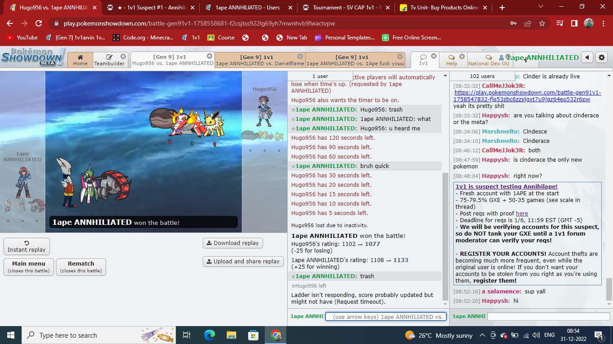Click the 1v1 room chat input field

pos(548,316)
